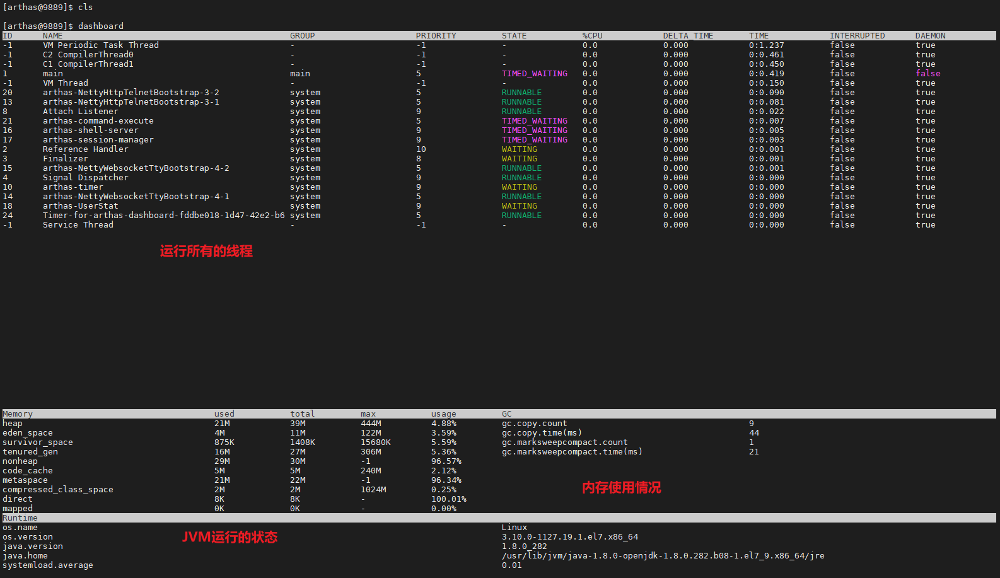Click the red JVM运行的状态 annotation
This screenshot has height=578, width=1000.
tap(230, 537)
